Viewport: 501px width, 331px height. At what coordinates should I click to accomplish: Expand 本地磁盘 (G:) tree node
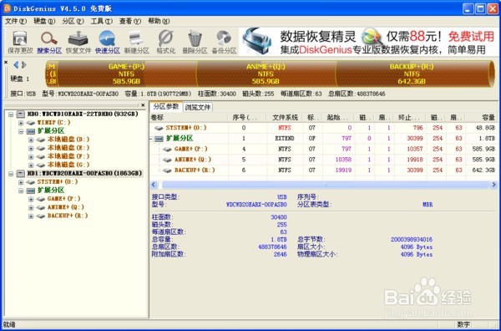pyautogui.click(x=31, y=165)
